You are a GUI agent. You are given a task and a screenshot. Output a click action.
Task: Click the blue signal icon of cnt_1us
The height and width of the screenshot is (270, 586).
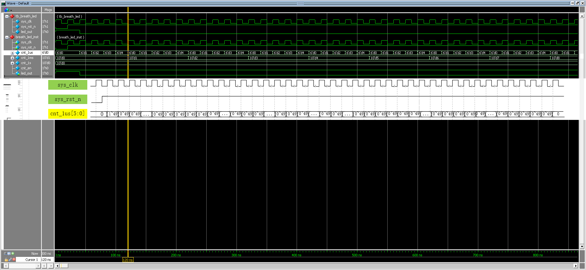(18, 52)
